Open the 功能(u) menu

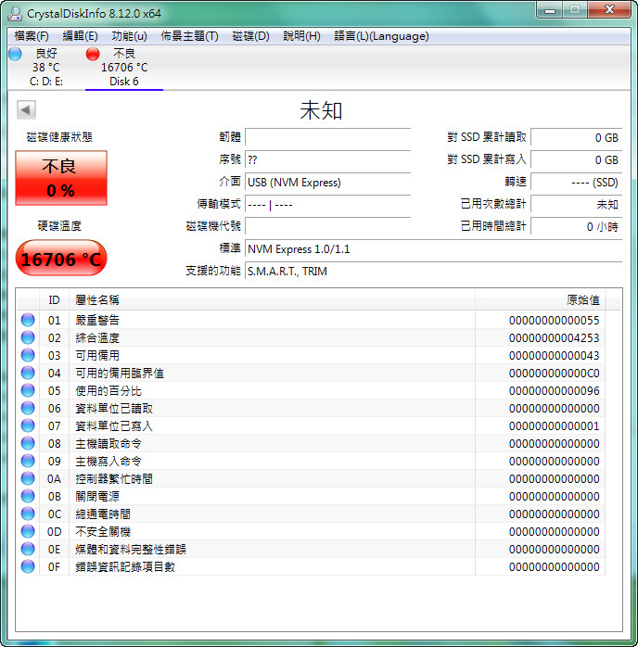[x=129, y=36]
